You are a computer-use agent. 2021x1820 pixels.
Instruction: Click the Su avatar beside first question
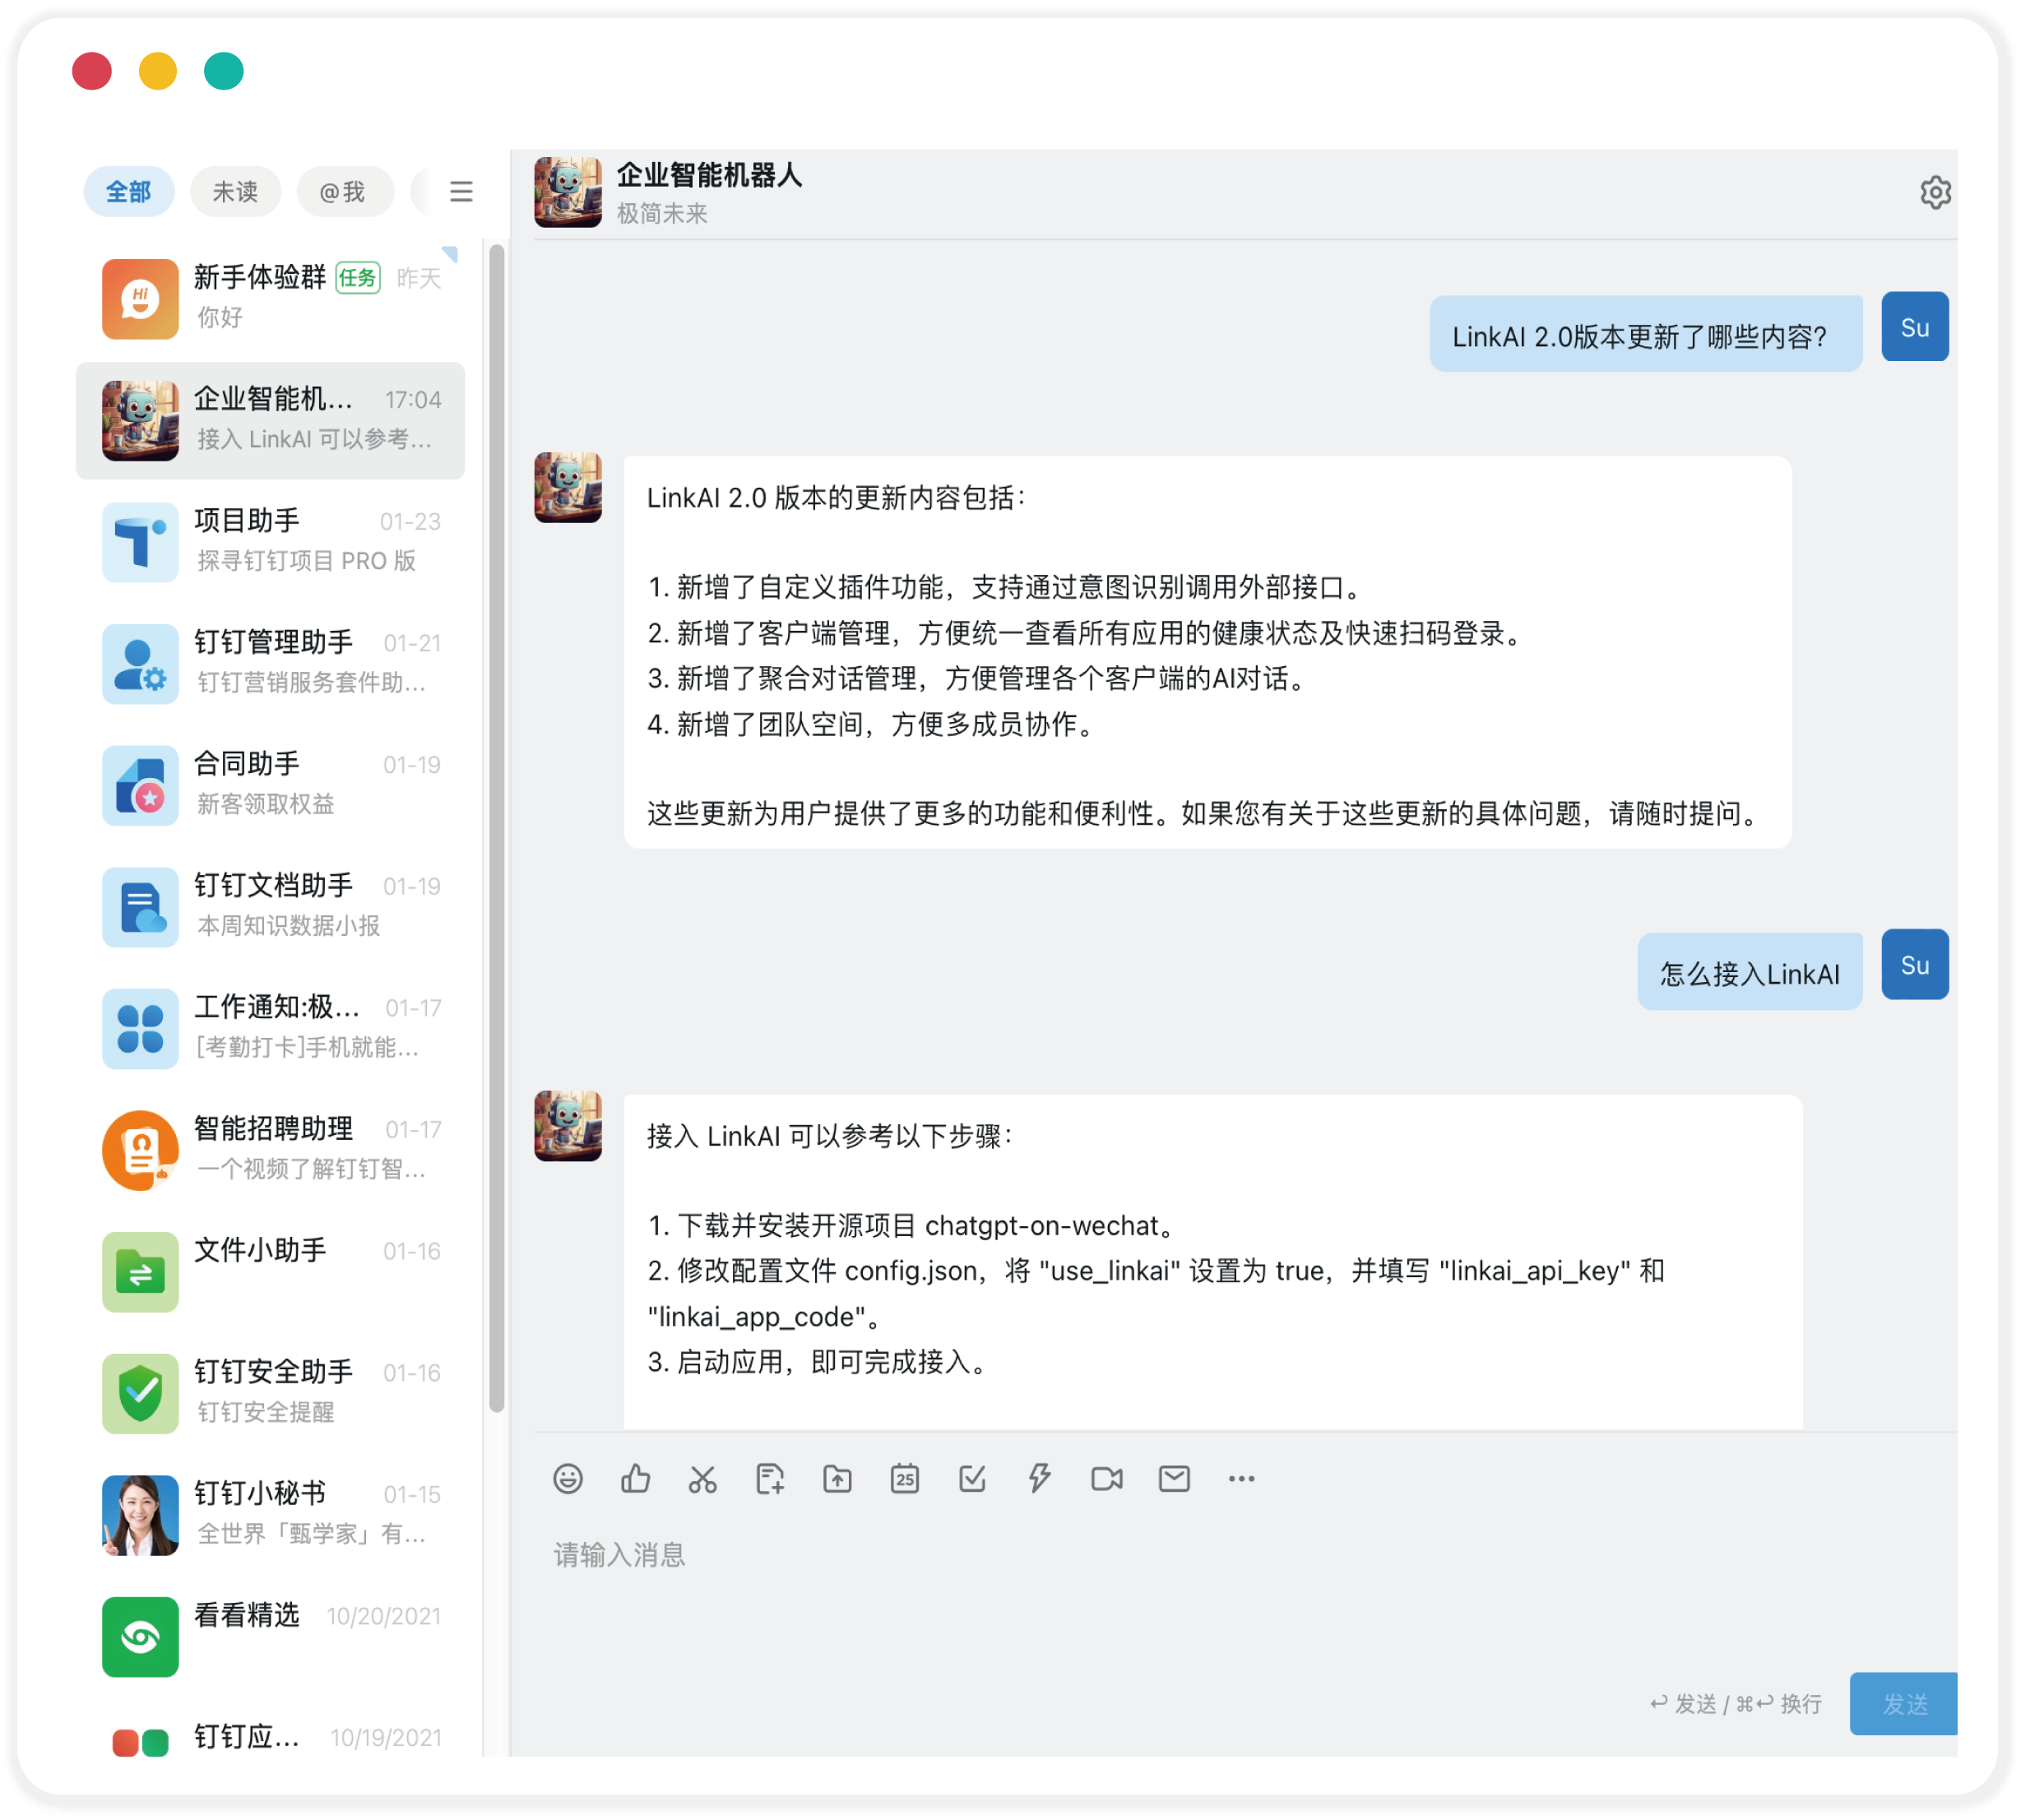point(1914,326)
